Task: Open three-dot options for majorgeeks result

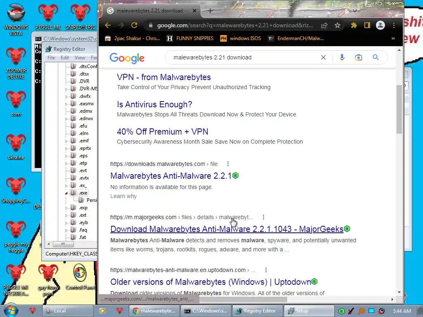Action: [x=263, y=217]
